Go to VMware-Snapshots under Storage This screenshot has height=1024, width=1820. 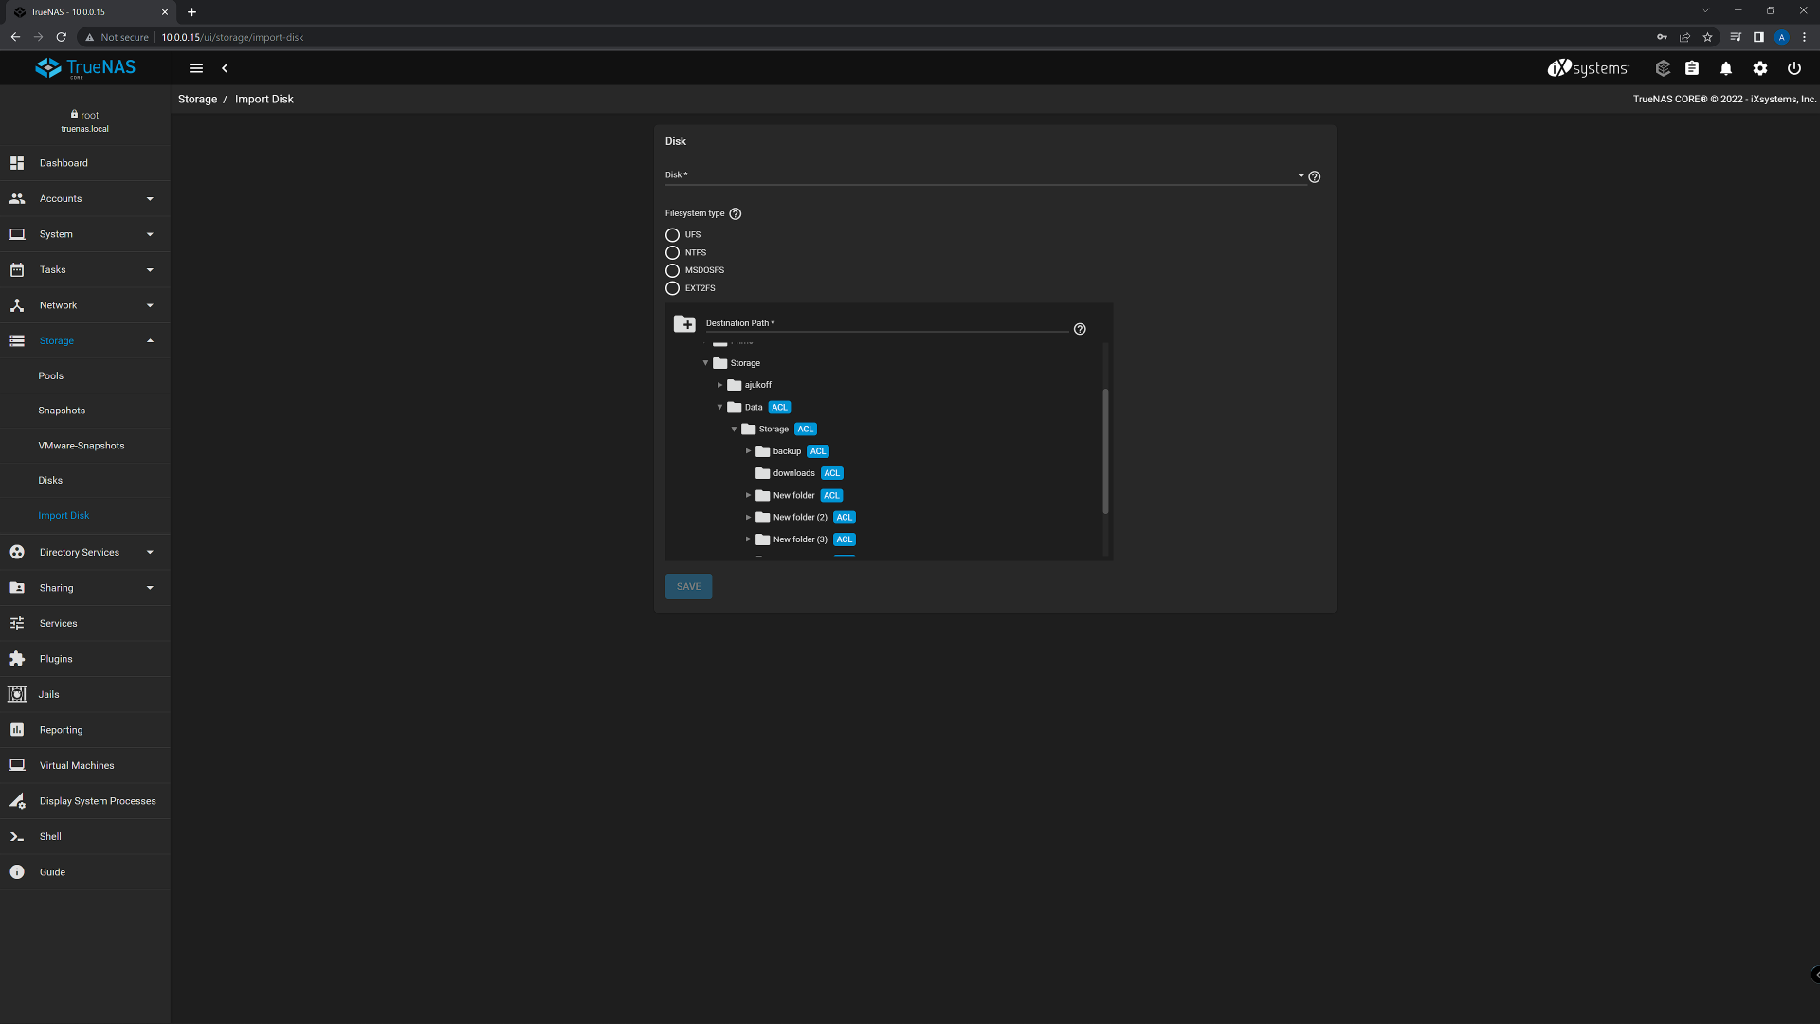(x=85, y=446)
